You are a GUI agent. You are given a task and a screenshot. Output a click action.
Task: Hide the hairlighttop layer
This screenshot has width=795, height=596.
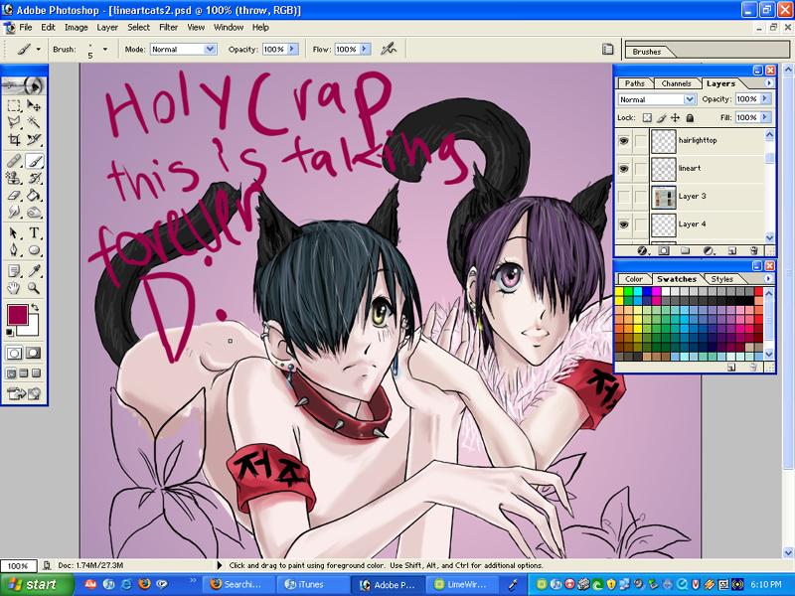tap(624, 141)
